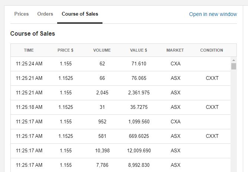
Task: Click the value 669.6025 cell
Action: [139, 136]
